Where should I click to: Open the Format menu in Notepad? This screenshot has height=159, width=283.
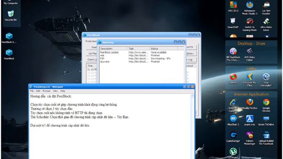[x=46, y=91]
